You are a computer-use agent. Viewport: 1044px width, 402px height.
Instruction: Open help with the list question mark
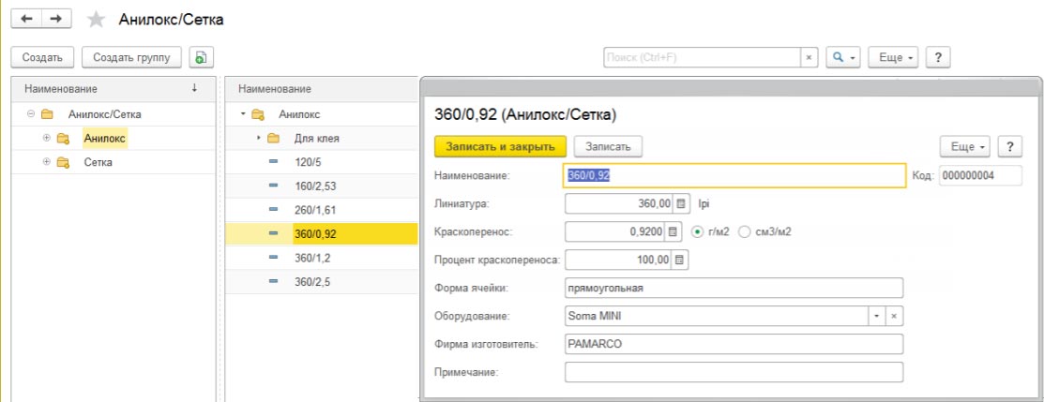pyautogui.click(x=938, y=57)
